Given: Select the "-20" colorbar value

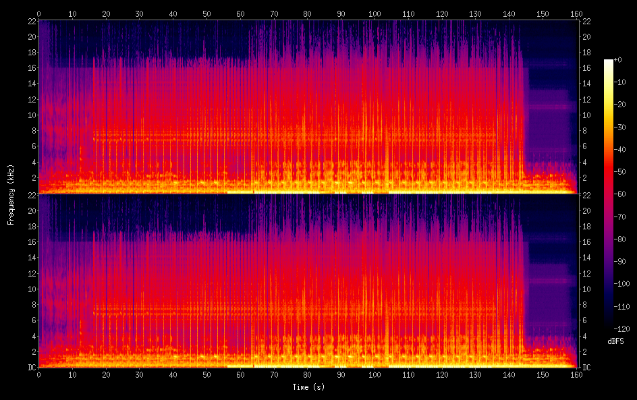Looking at the screenshot, I should coord(620,105).
